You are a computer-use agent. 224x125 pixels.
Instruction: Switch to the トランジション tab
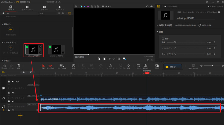pos(27,8)
